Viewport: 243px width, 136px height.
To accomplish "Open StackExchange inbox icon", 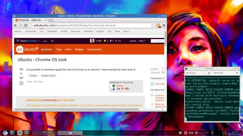I will 45,41.
